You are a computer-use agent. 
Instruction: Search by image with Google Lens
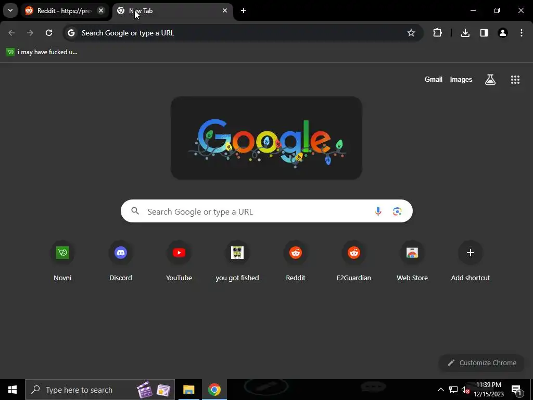(397, 211)
